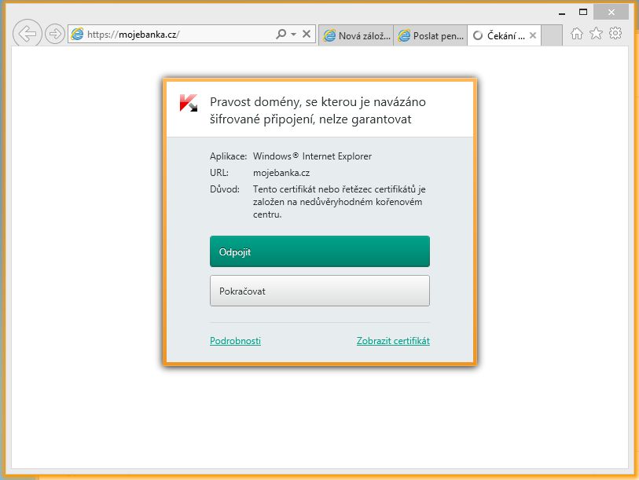The height and width of the screenshot is (480, 639).
Task: Open the Podrobnosti link
Action: click(235, 341)
